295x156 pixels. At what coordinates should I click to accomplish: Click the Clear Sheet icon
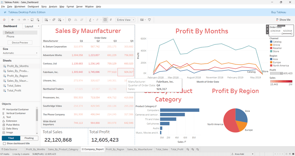coord(60,20)
